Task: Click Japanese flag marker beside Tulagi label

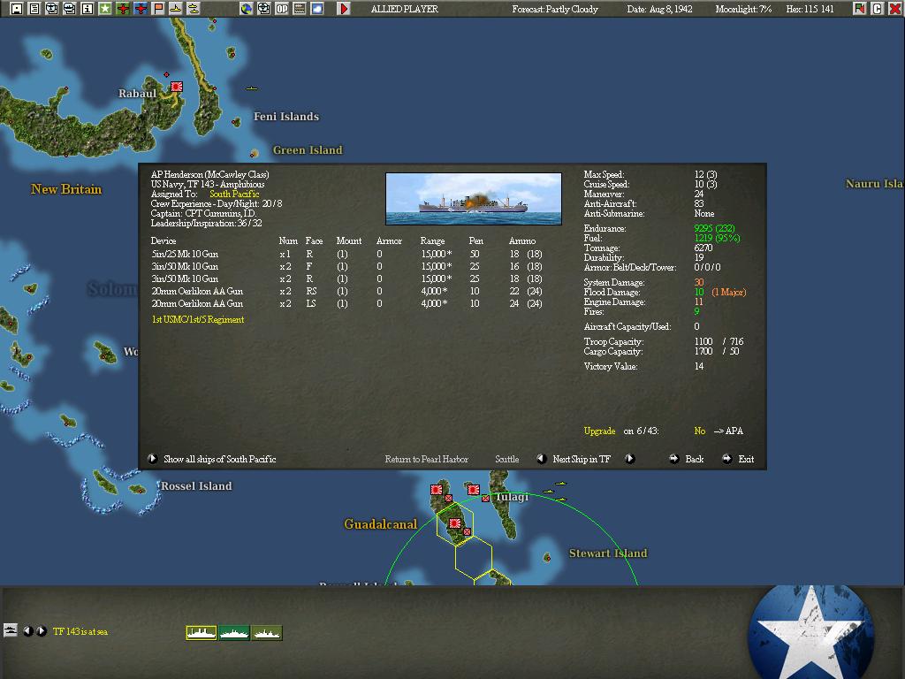Action: (x=474, y=490)
